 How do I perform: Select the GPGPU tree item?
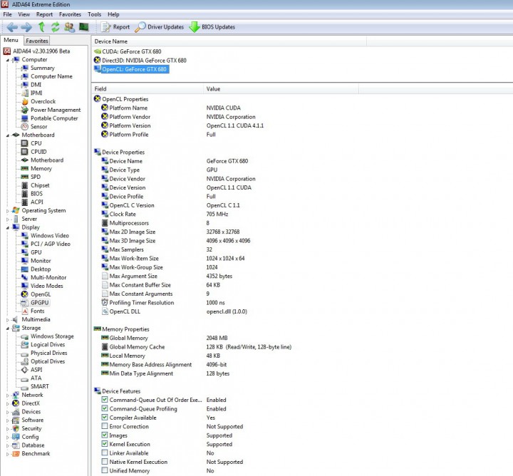pos(39,303)
